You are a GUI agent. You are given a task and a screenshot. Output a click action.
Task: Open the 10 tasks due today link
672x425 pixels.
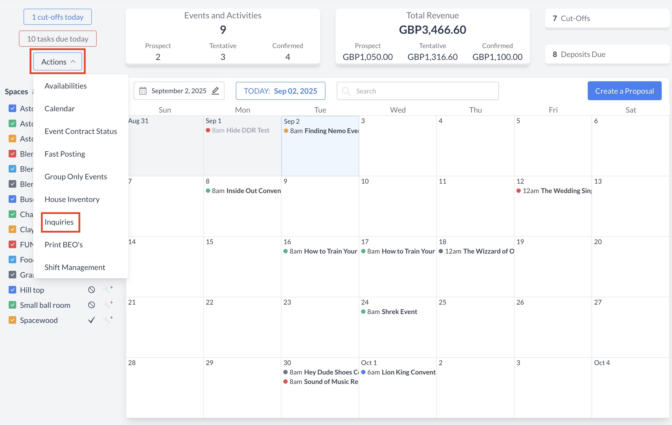coord(58,39)
